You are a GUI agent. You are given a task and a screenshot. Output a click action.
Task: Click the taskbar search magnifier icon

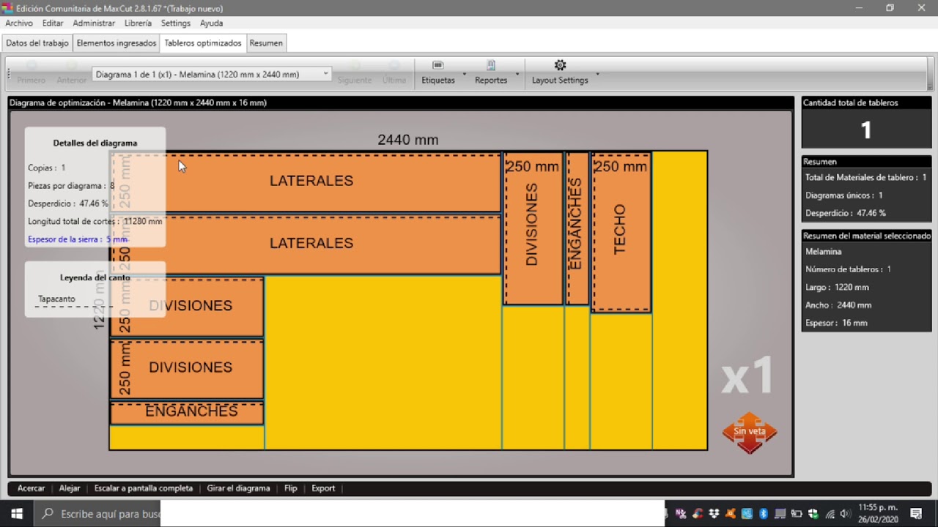click(x=48, y=514)
